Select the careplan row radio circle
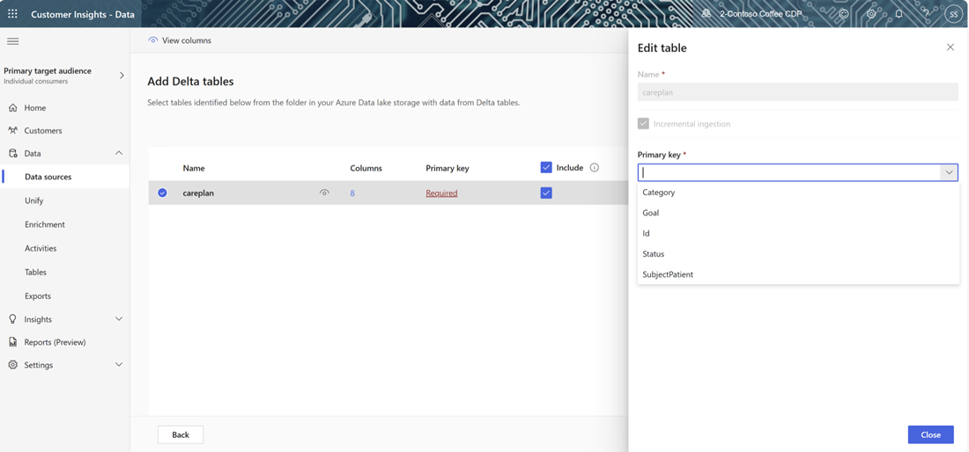The height and width of the screenshot is (452, 969). pyautogui.click(x=163, y=193)
